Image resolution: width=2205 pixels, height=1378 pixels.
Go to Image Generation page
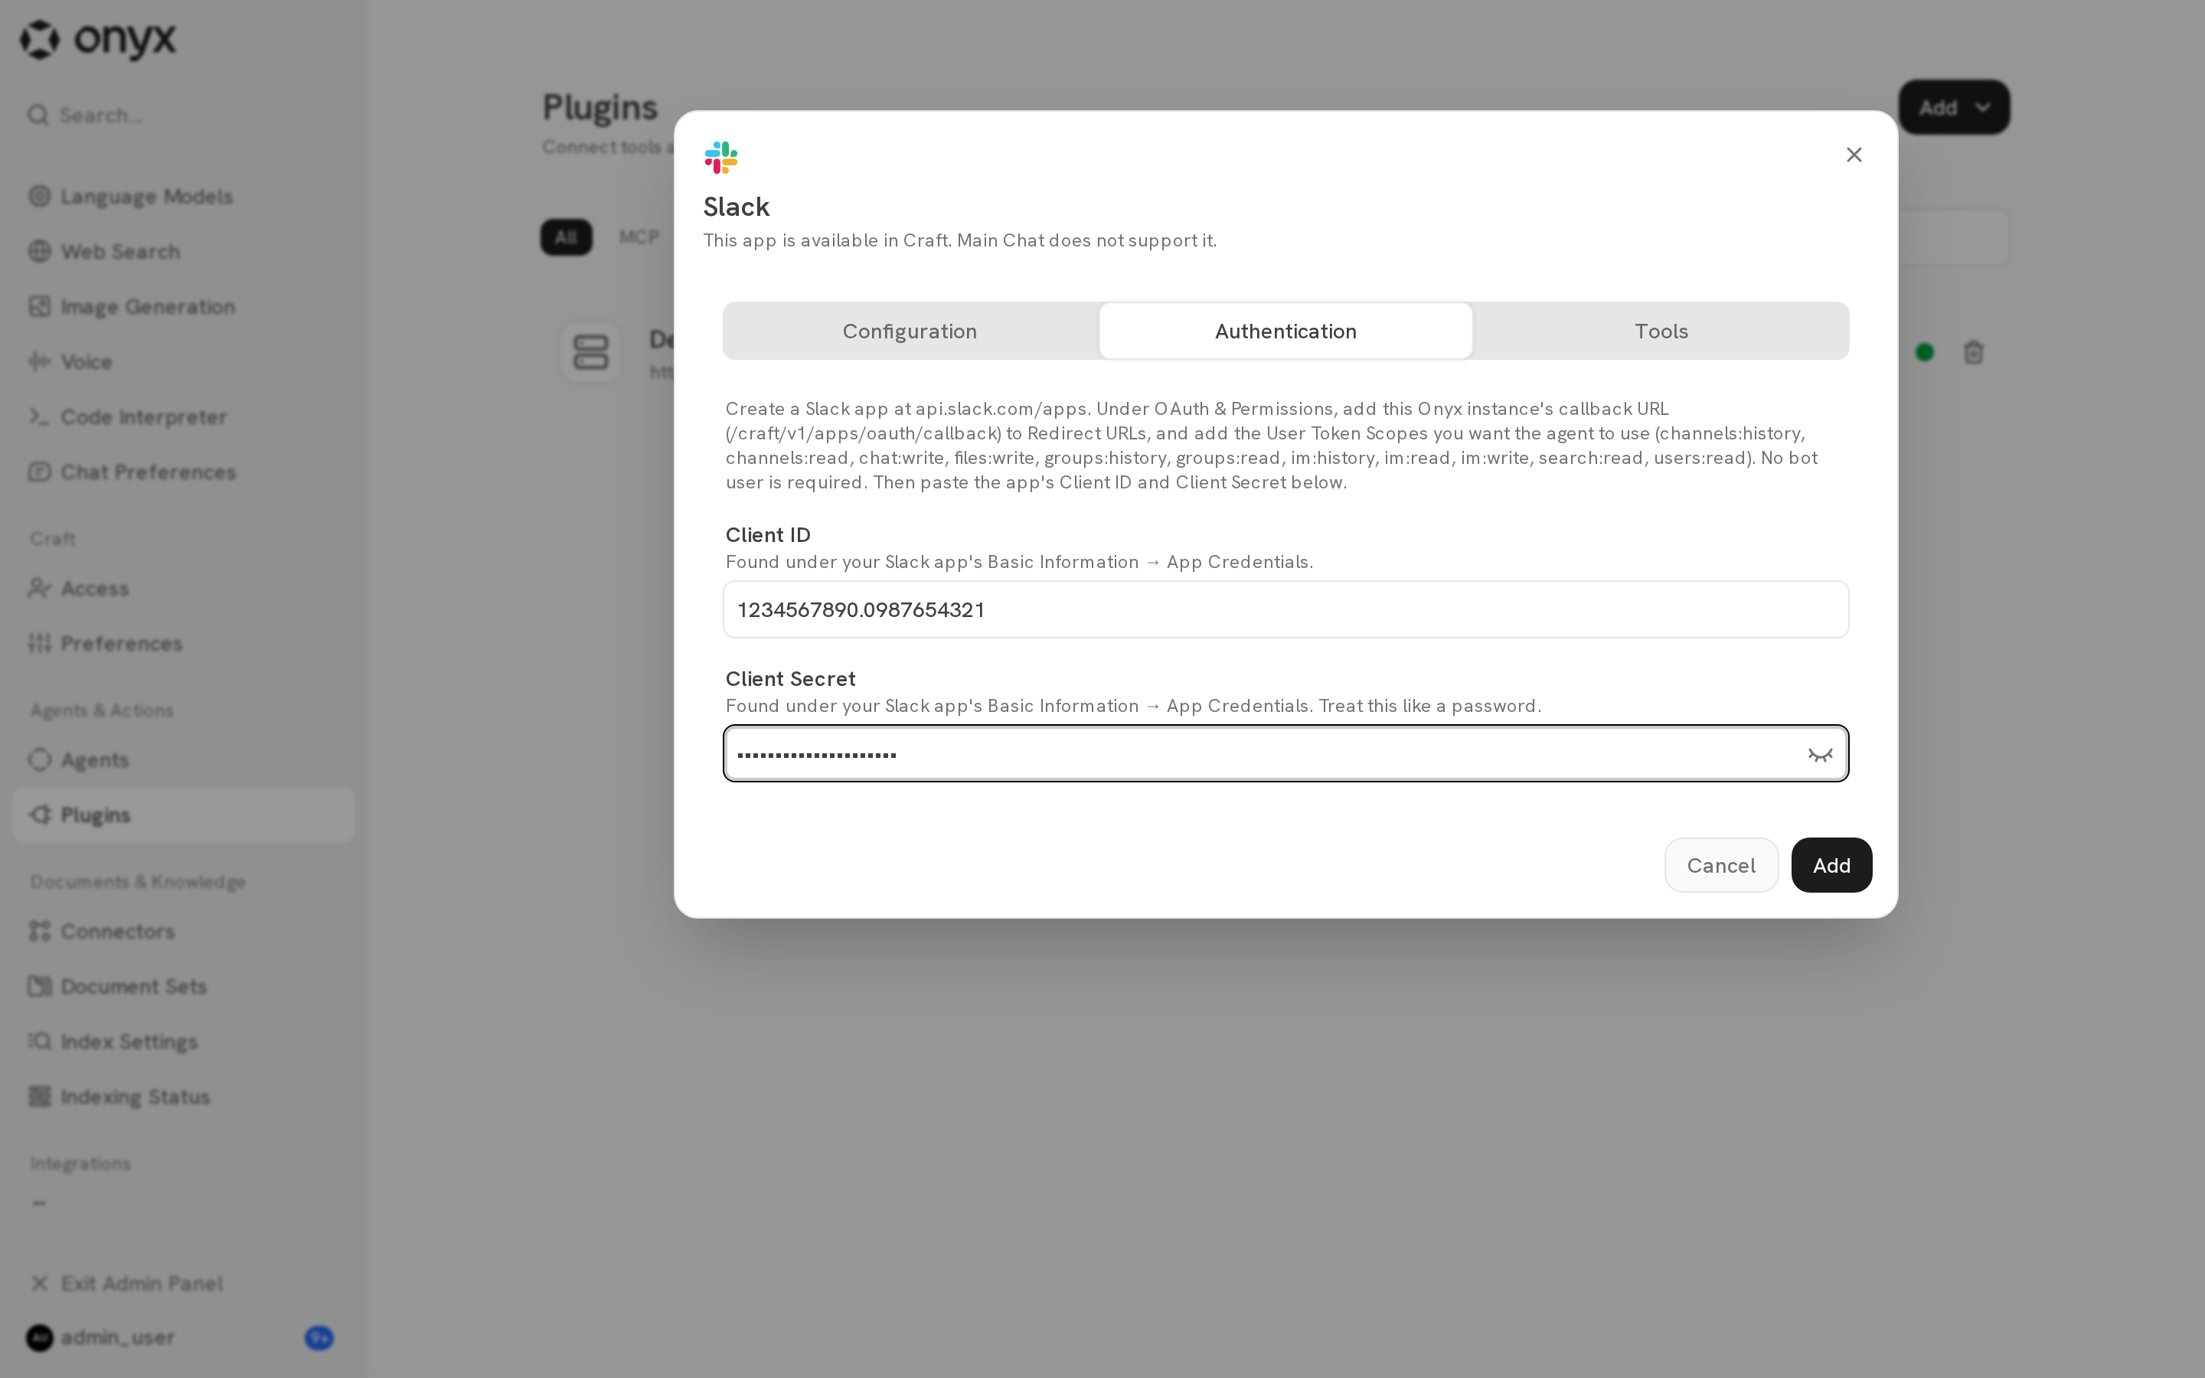pyautogui.click(x=182, y=306)
